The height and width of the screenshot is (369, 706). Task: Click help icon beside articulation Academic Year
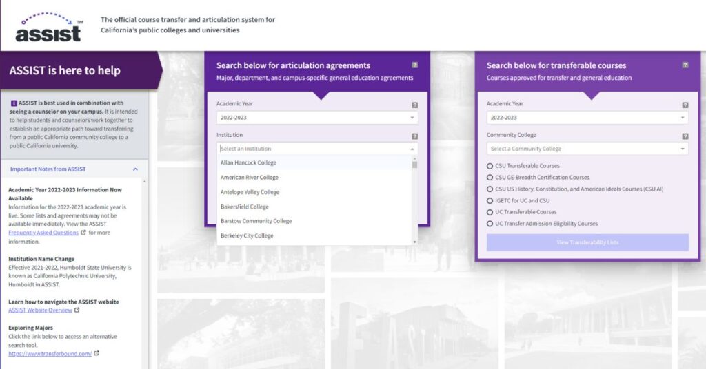point(414,105)
